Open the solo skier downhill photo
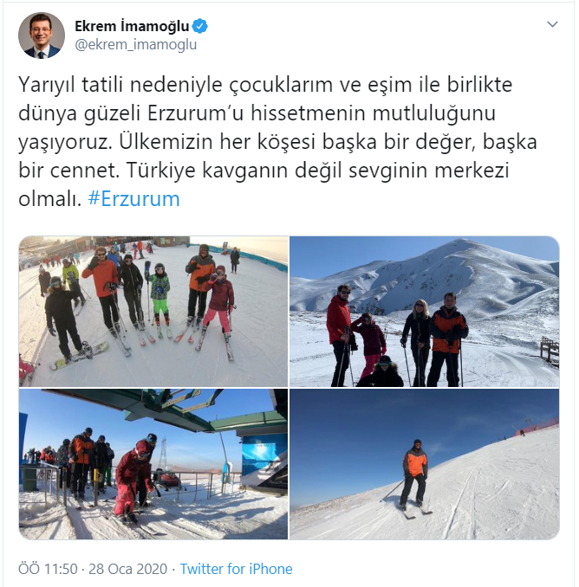The width and height of the screenshot is (579, 587). pos(425,464)
